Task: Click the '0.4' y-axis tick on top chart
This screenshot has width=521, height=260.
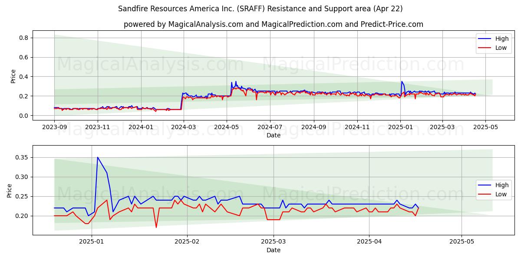Action: coord(23,77)
